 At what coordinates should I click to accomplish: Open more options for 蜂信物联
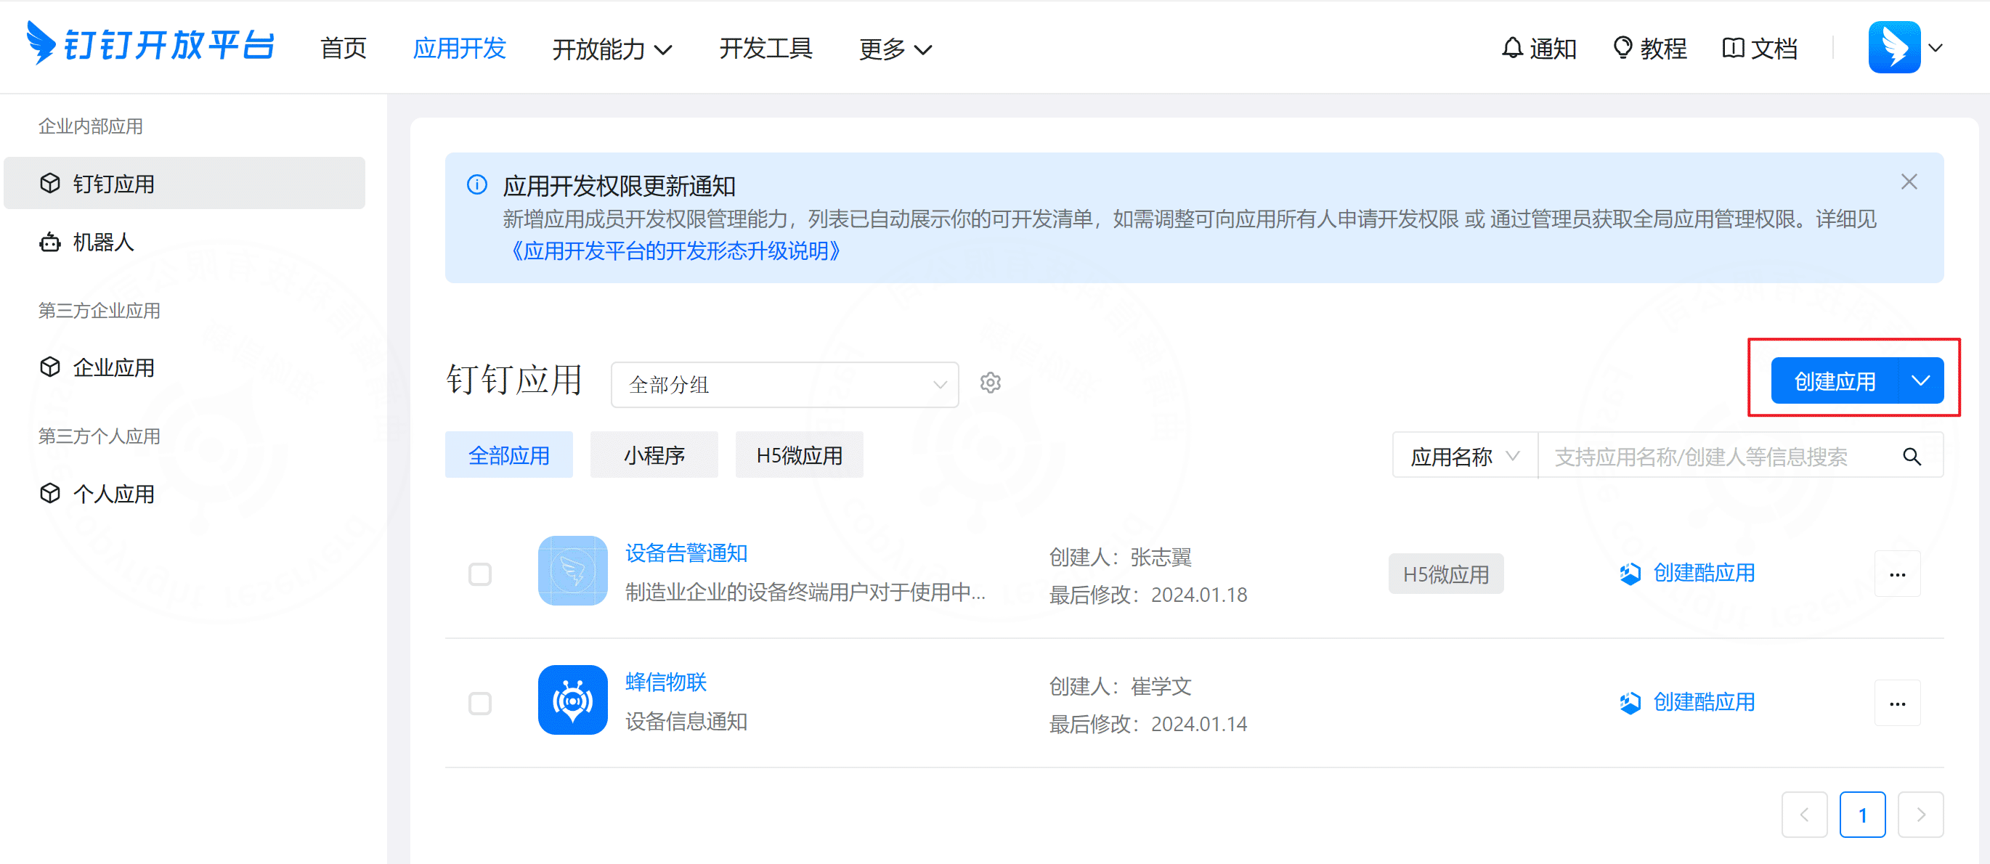tap(1897, 704)
